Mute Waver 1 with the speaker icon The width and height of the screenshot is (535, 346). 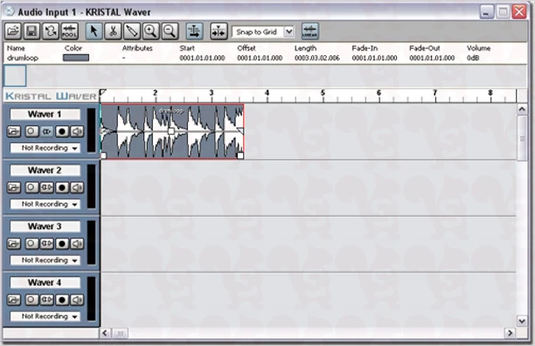(77, 132)
